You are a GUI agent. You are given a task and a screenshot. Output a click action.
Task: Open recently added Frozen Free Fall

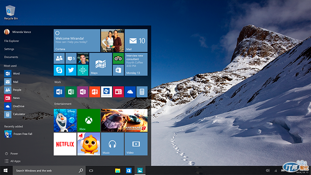click(x=18, y=134)
